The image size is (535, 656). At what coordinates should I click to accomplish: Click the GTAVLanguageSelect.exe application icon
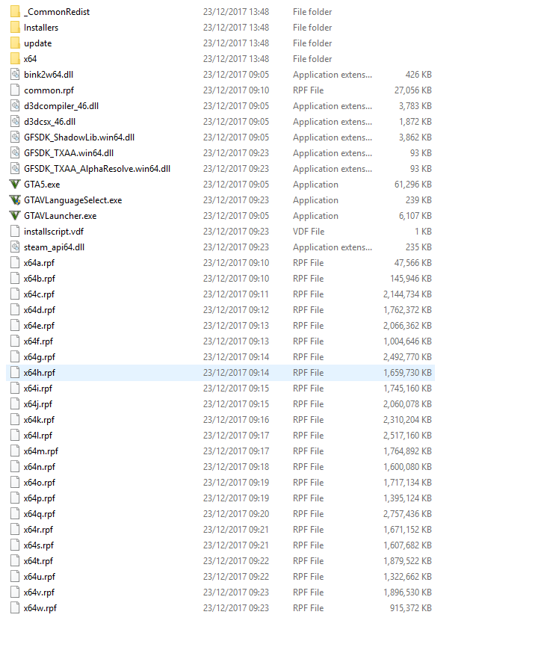pyautogui.click(x=15, y=200)
